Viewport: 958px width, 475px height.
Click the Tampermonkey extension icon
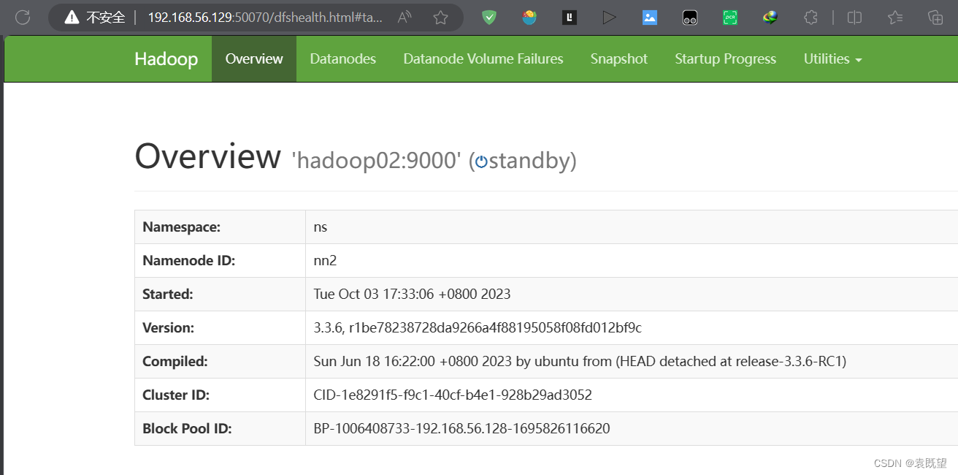point(690,18)
